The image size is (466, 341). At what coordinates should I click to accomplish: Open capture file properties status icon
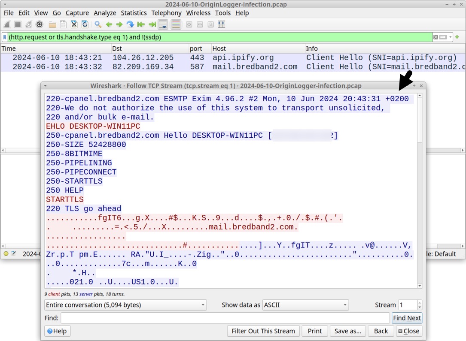click(x=14, y=254)
